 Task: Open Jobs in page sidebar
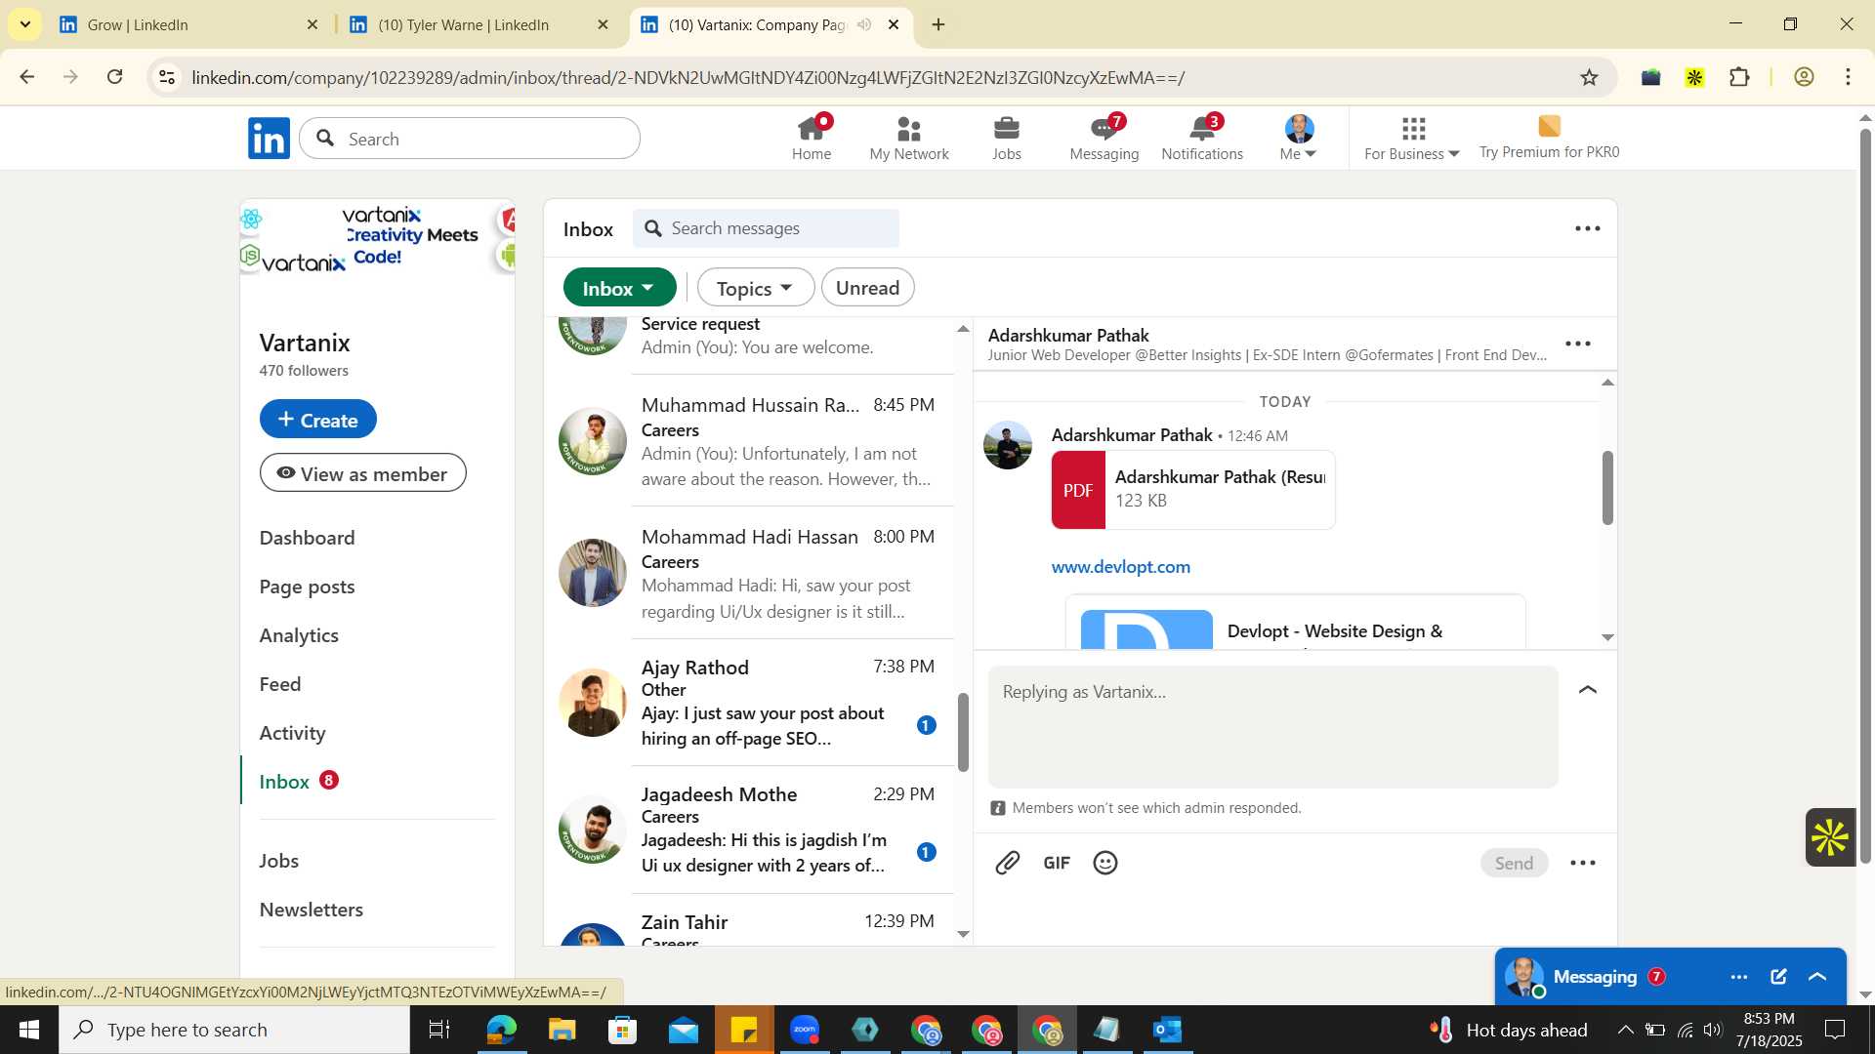pos(278,861)
